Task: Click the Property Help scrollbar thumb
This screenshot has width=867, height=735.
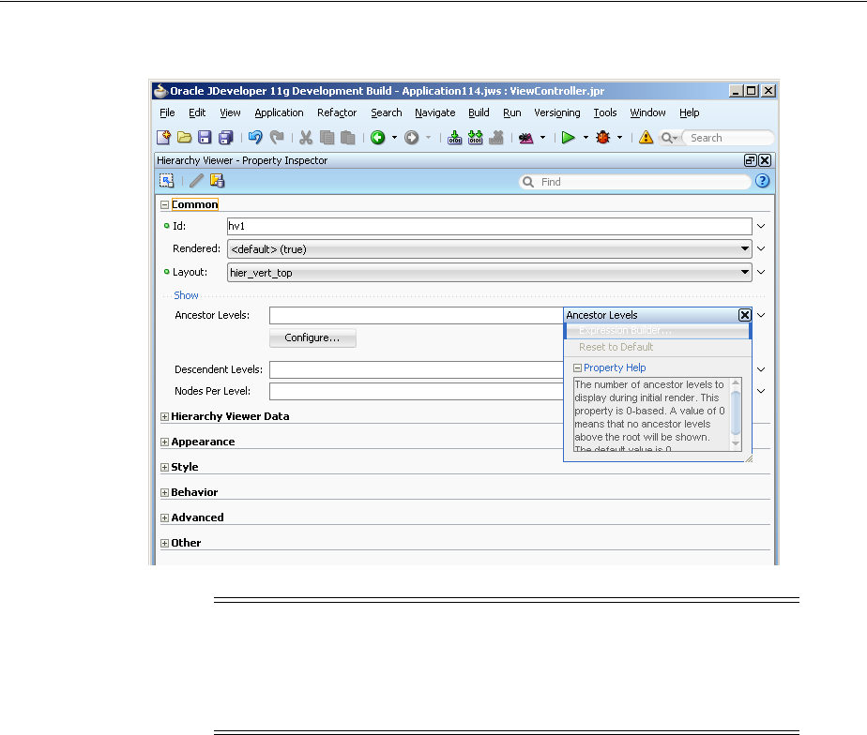Action: coord(736,412)
